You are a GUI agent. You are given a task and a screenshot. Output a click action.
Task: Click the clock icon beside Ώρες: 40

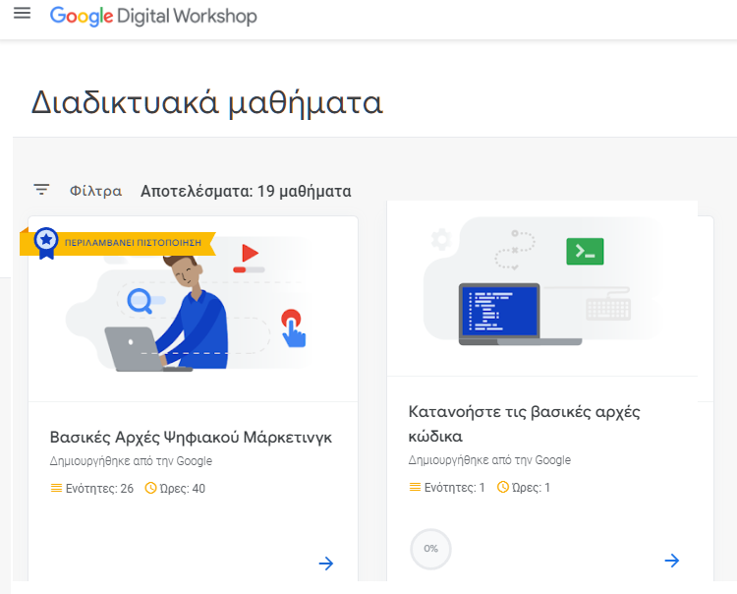pos(150,488)
